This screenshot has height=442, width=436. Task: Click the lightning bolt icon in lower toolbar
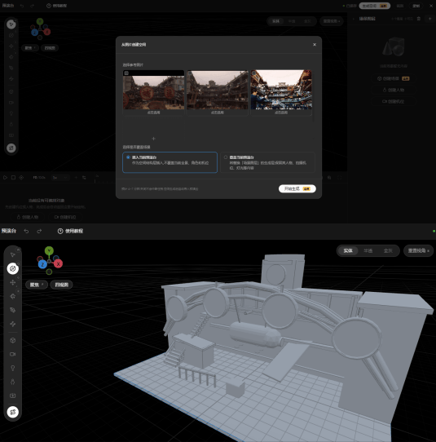click(x=13, y=324)
